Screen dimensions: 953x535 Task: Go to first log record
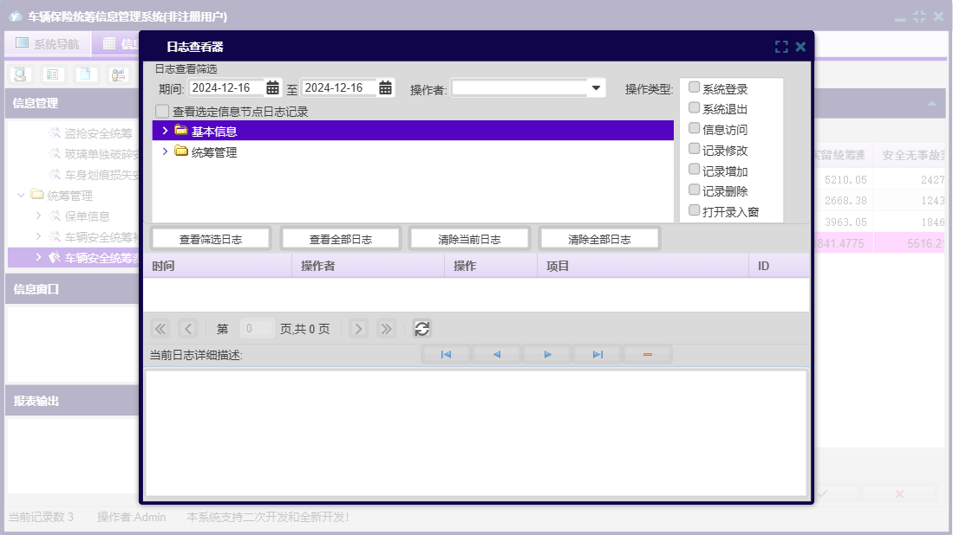(x=446, y=354)
